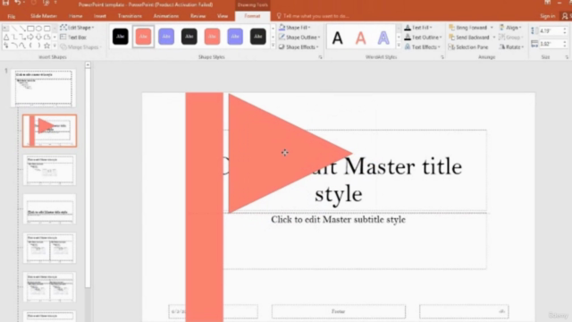
Task: Select the top Slide Master thumbnail
Action: tap(44, 88)
